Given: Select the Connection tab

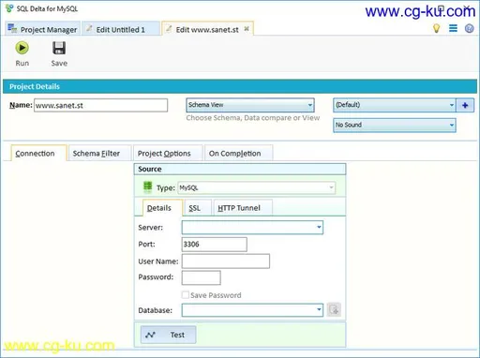Looking at the screenshot, I should click(x=38, y=153).
